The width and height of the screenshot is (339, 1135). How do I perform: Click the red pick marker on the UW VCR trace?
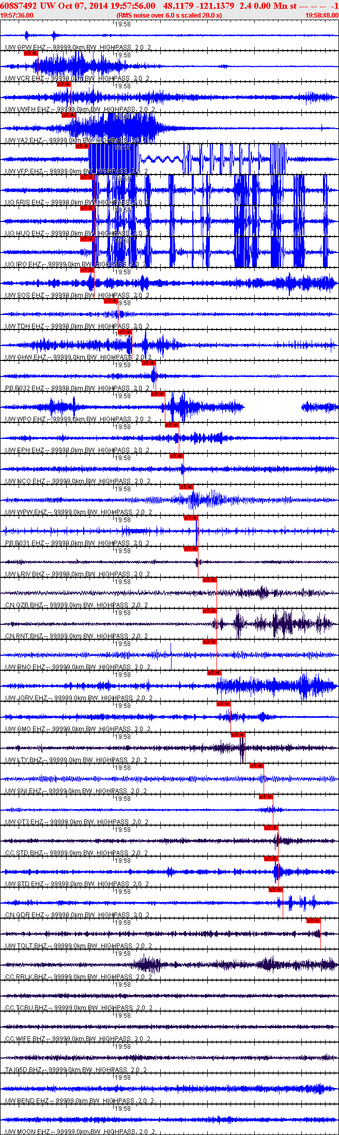click(30, 53)
